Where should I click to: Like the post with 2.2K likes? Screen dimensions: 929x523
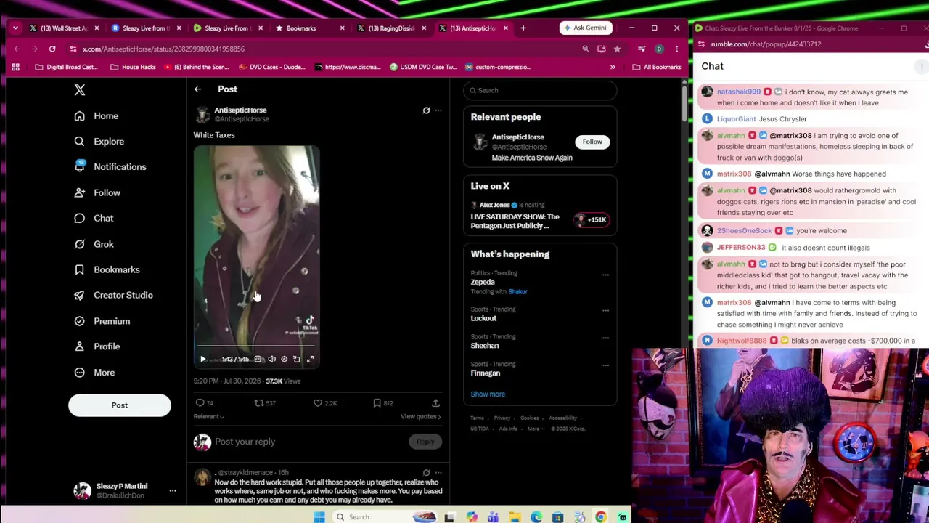pyautogui.click(x=318, y=403)
